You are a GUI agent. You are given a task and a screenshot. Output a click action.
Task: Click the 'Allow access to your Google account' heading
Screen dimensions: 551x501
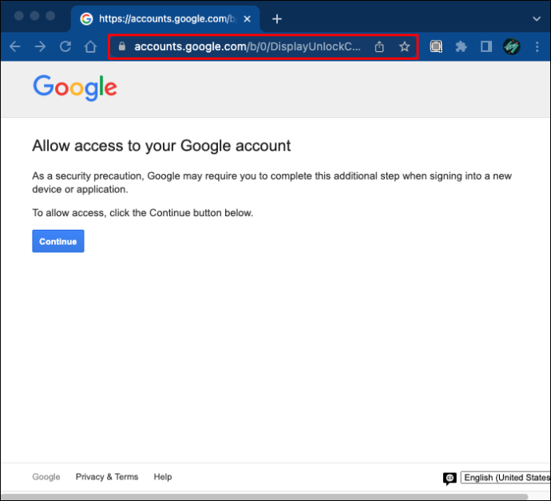[x=161, y=145]
